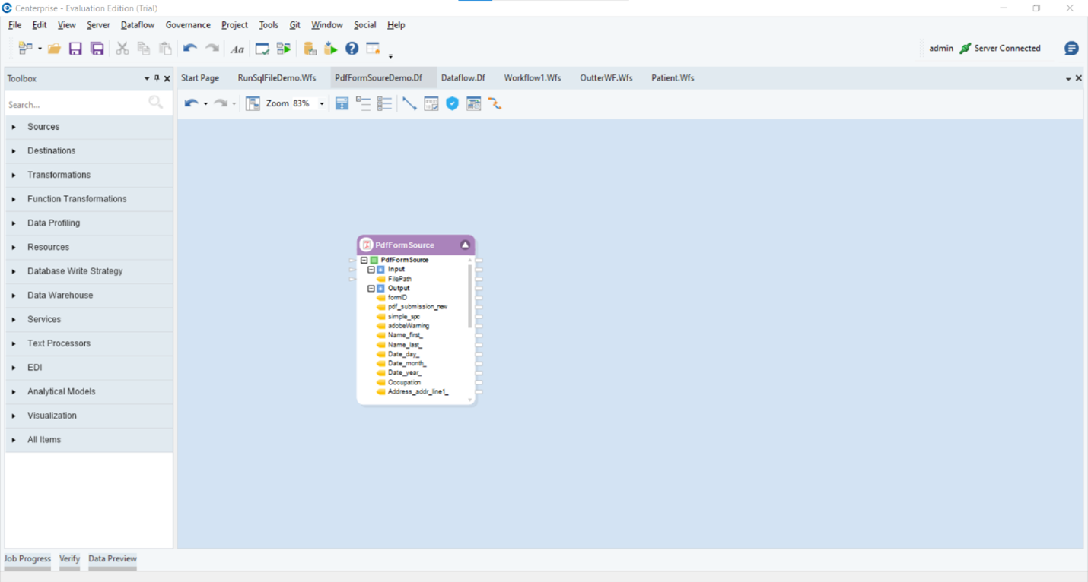Click the blue shield Verify icon on dataflow toolbar
Screen dimensions: 1088x582
coord(453,103)
